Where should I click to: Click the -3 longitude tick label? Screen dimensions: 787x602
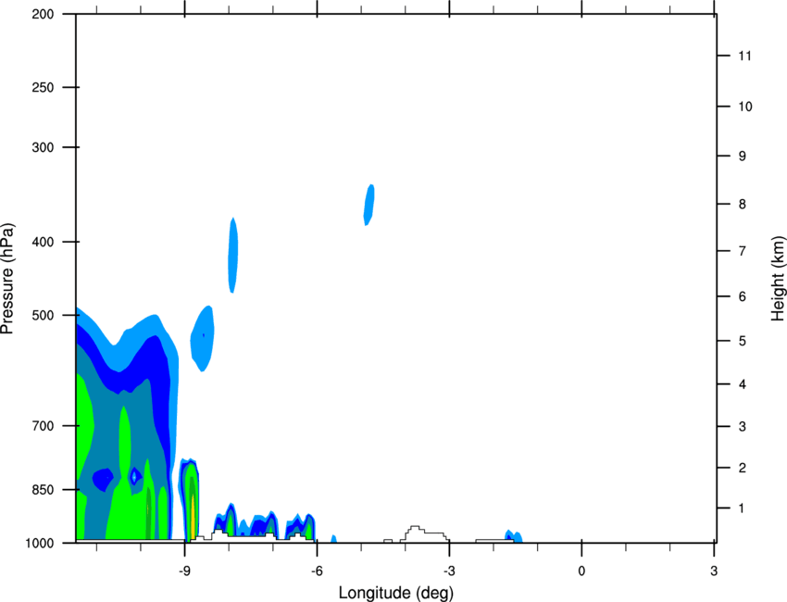[449, 571]
